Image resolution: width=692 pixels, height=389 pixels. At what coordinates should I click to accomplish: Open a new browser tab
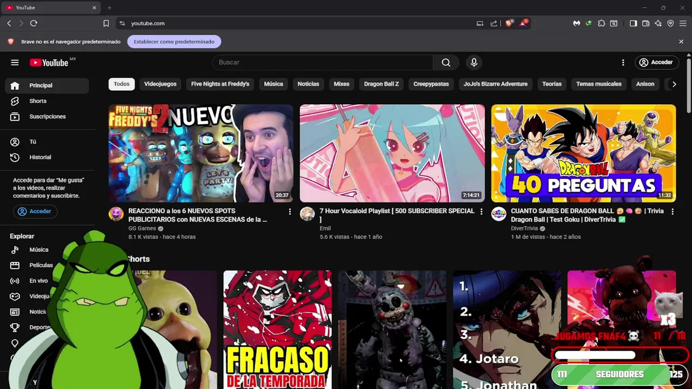pyautogui.click(x=109, y=8)
